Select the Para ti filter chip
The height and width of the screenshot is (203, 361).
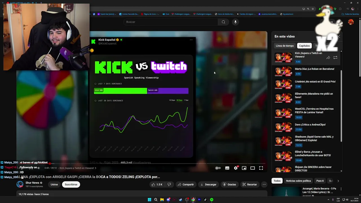320,181
